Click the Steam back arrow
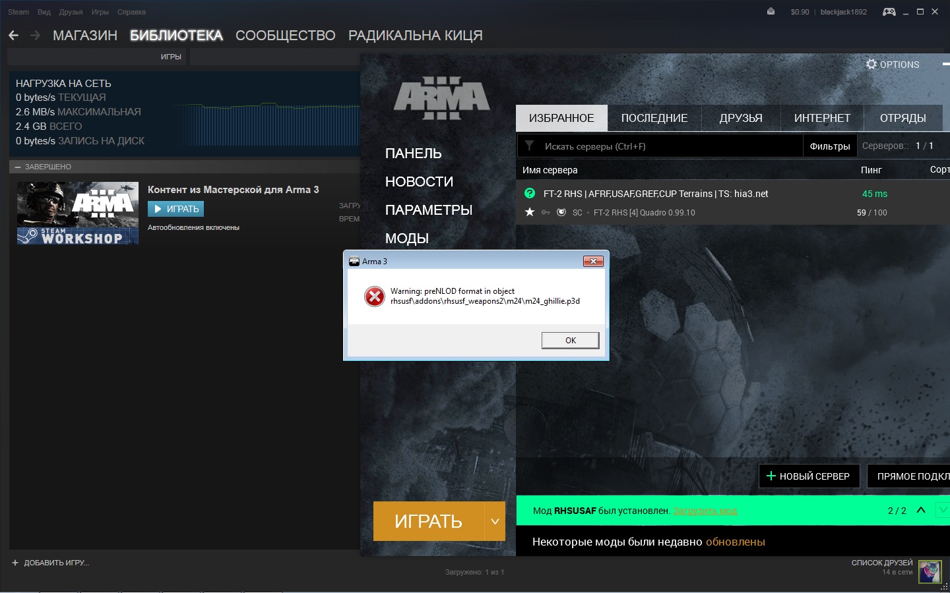 (x=14, y=35)
